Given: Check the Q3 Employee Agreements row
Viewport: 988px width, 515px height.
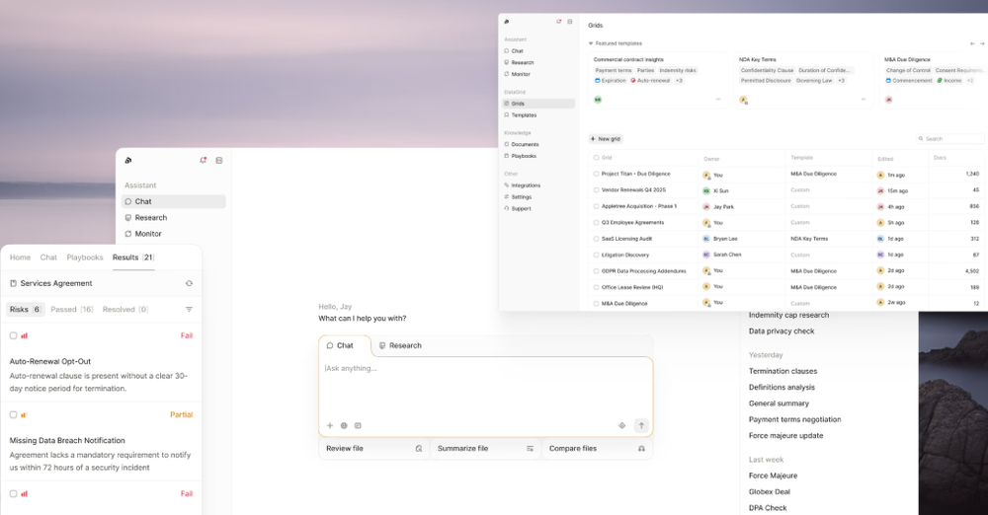Looking at the screenshot, I should click(x=596, y=222).
